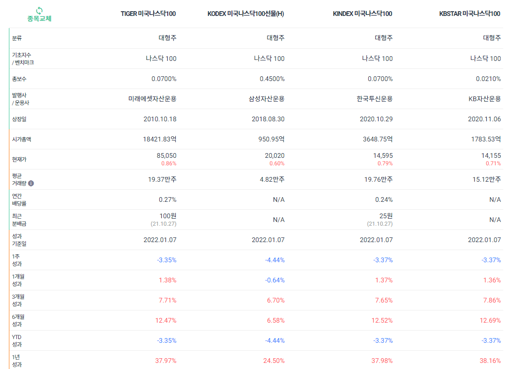The width and height of the screenshot is (514, 369).
Task: Click the -0.64% one-month return
Action: 275,280
